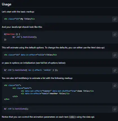The width and height of the screenshot is (118, 121).
Task: Click 'Let's start with the basic markup:' text
Action: [x=18, y=12]
